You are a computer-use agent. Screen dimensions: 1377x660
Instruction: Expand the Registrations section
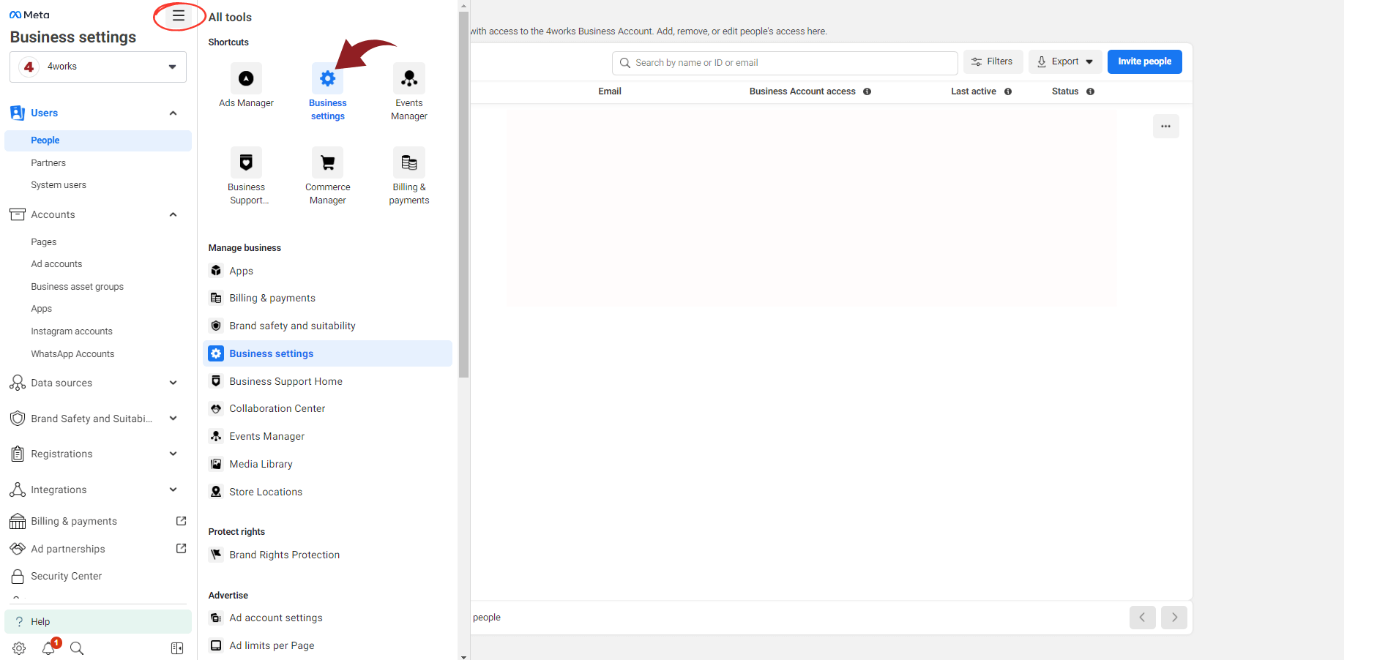pyautogui.click(x=173, y=454)
